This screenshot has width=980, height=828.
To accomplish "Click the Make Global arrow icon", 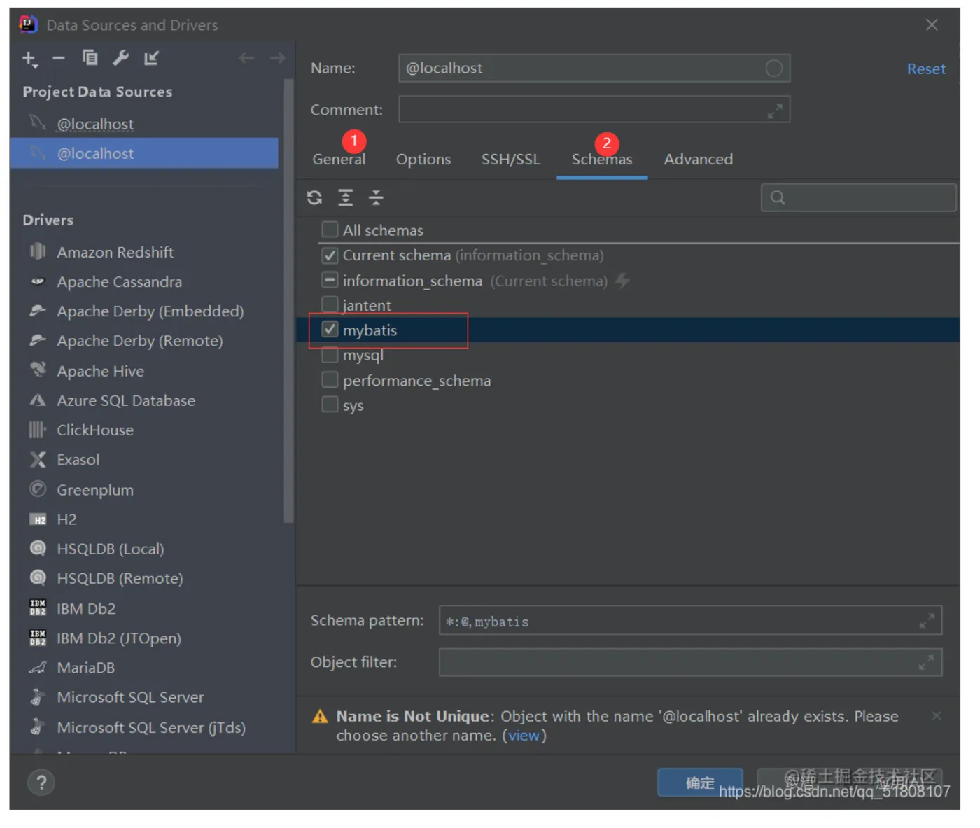I will (x=151, y=58).
